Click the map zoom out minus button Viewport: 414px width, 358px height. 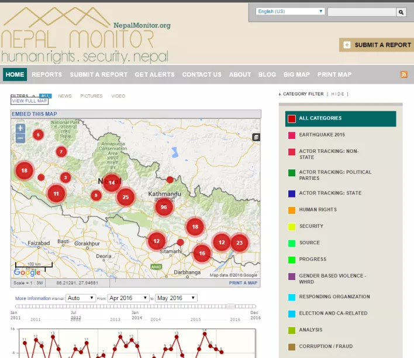(x=20, y=138)
